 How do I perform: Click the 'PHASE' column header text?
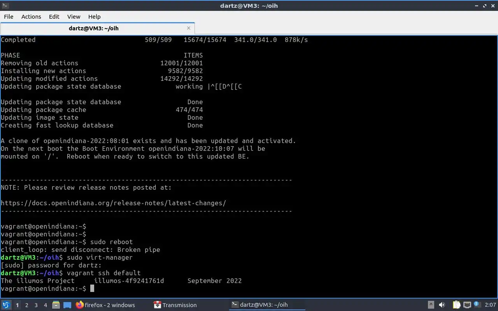coord(10,55)
